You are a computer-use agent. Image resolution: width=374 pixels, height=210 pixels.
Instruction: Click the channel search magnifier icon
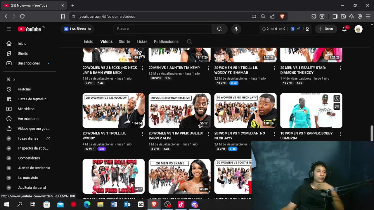tap(189, 41)
